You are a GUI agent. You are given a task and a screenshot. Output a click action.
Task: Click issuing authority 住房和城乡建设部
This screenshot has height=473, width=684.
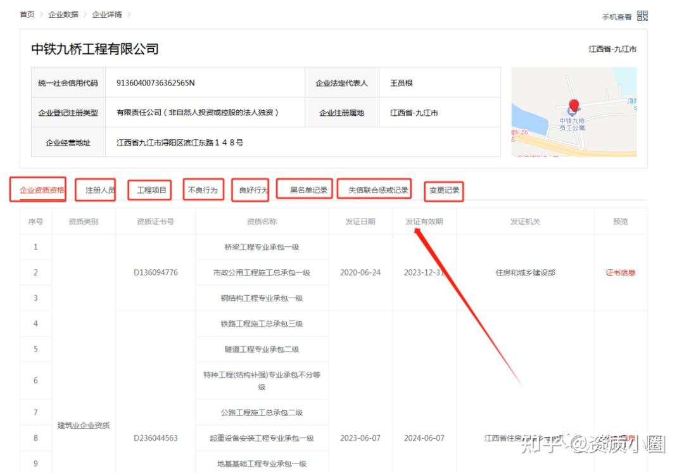click(x=525, y=272)
